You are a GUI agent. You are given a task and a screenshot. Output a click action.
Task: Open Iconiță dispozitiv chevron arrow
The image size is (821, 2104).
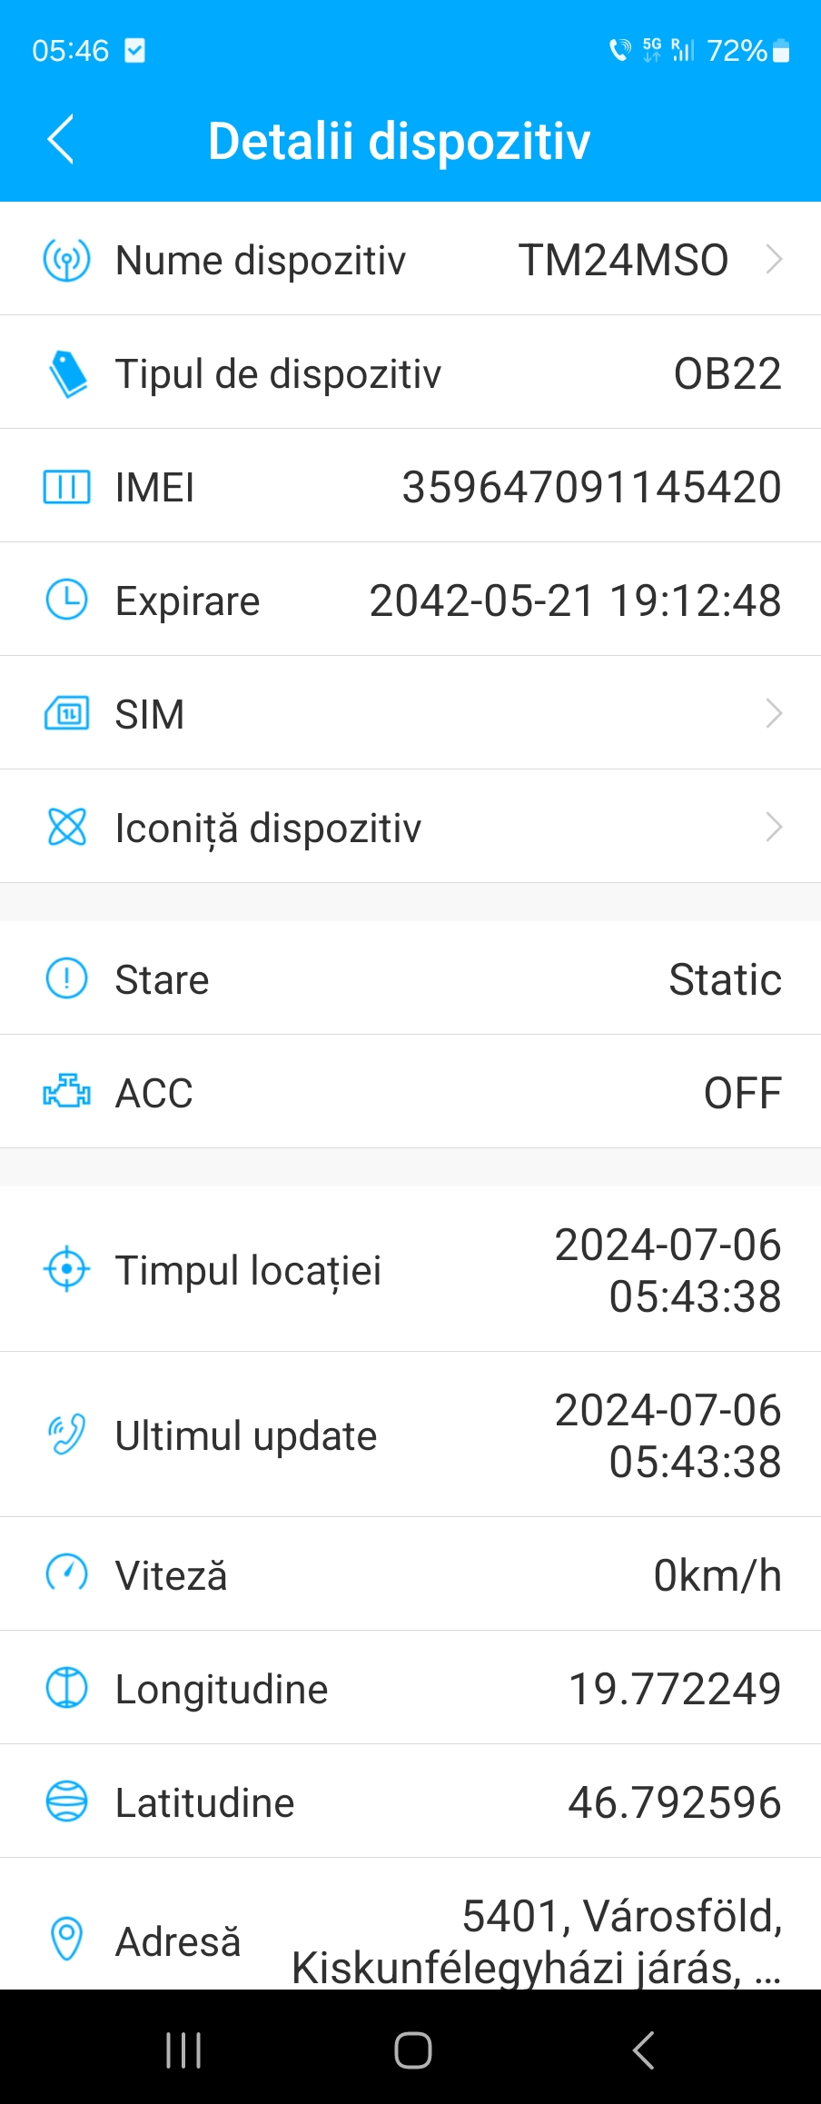(774, 828)
